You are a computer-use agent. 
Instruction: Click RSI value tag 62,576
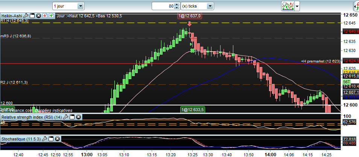click(x=349, y=122)
